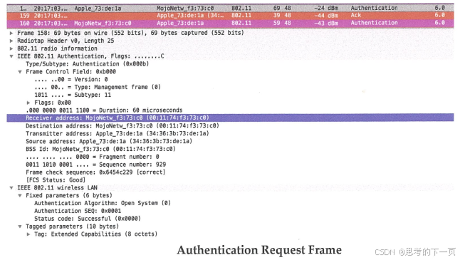Expand the Frame 158 tree row
The image size is (460, 260).
[11, 33]
